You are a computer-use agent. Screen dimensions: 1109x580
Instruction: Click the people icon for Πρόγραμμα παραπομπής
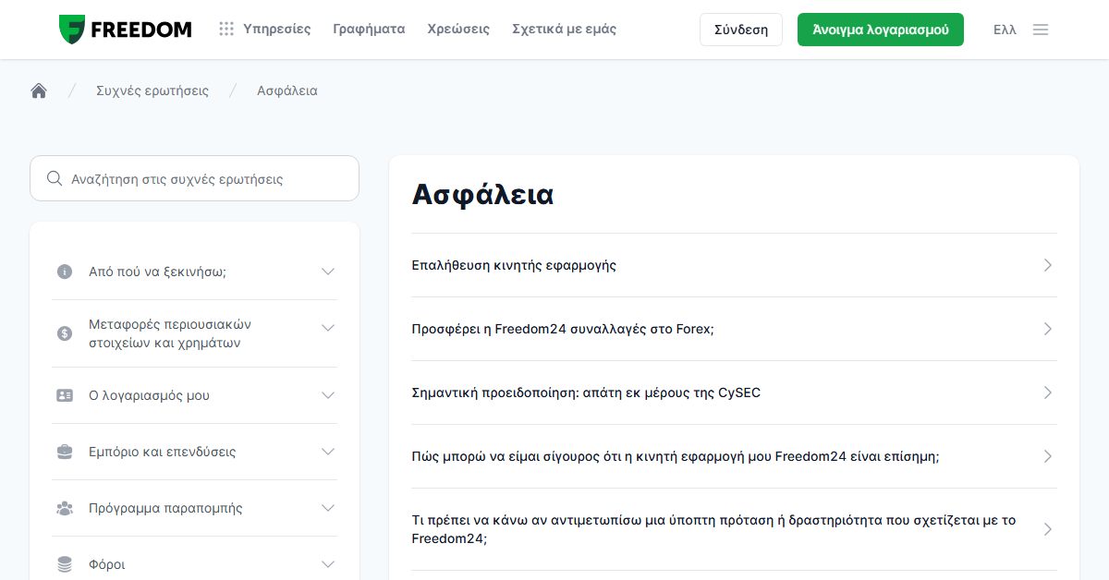(65, 508)
